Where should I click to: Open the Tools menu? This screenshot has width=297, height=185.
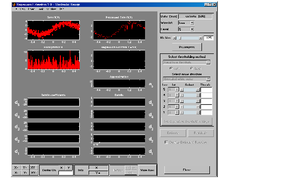(41, 9)
